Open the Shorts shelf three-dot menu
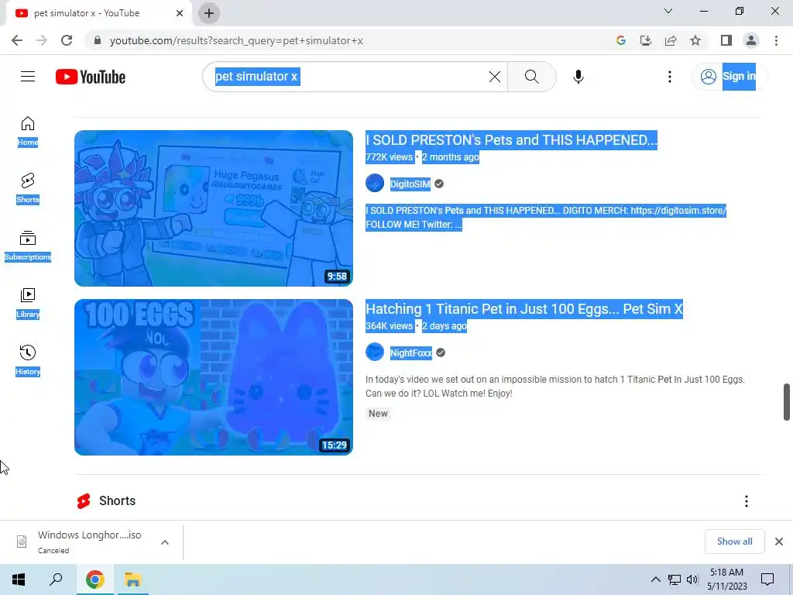 (746, 501)
